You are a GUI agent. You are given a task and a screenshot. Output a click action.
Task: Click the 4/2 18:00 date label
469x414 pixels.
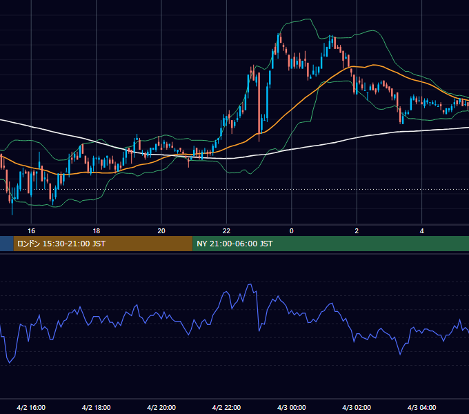(x=97, y=407)
